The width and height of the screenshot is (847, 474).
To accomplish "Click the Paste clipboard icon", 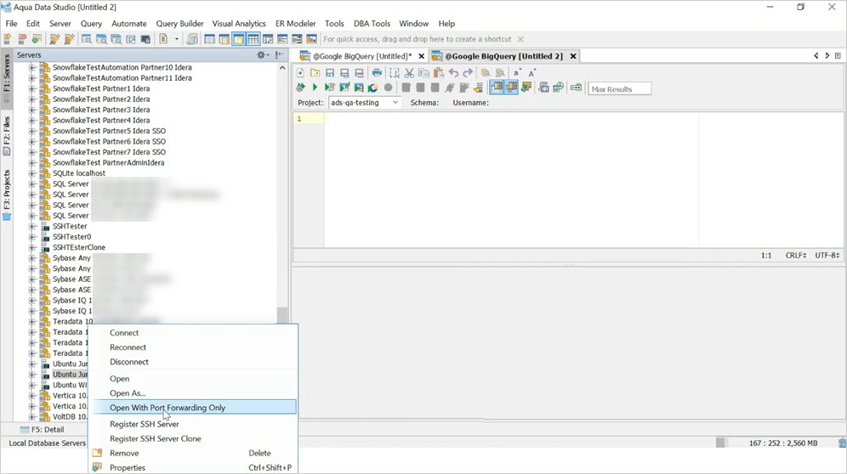I will tap(439, 73).
